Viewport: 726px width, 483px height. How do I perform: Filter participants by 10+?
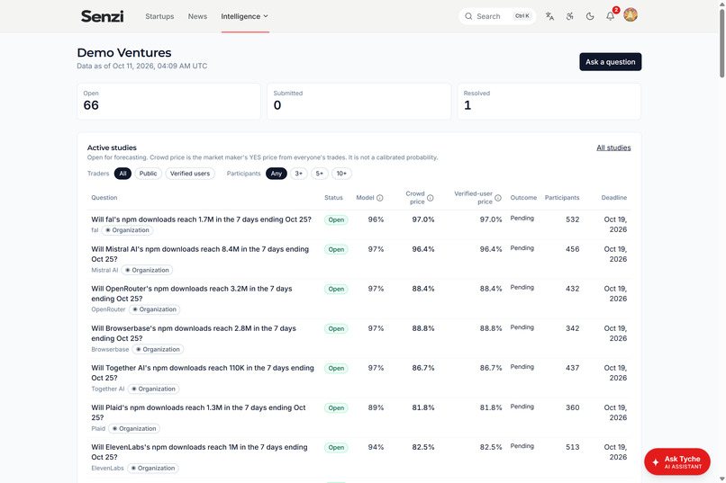tap(341, 174)
